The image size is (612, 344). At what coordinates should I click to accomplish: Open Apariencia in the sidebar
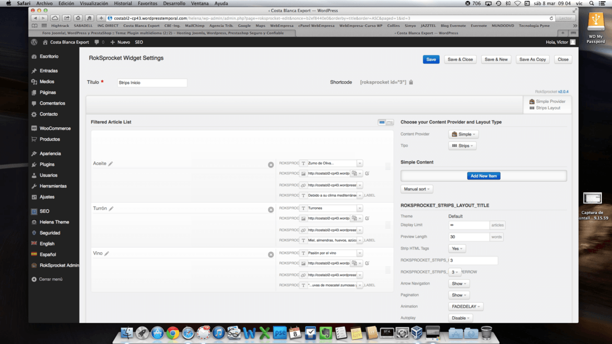50,154
